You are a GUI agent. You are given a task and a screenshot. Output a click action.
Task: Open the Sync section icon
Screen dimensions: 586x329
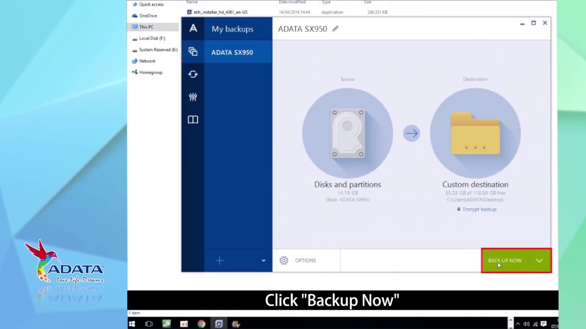click(x=193, y=74)
